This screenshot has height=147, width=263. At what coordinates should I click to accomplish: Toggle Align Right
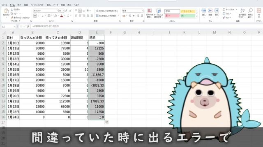84,16
